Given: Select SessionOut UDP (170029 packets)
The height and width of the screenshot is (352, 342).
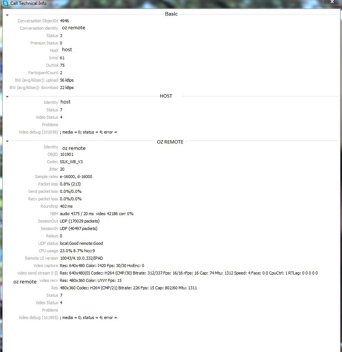Looking at the screenshot, I should coord(80,221).
